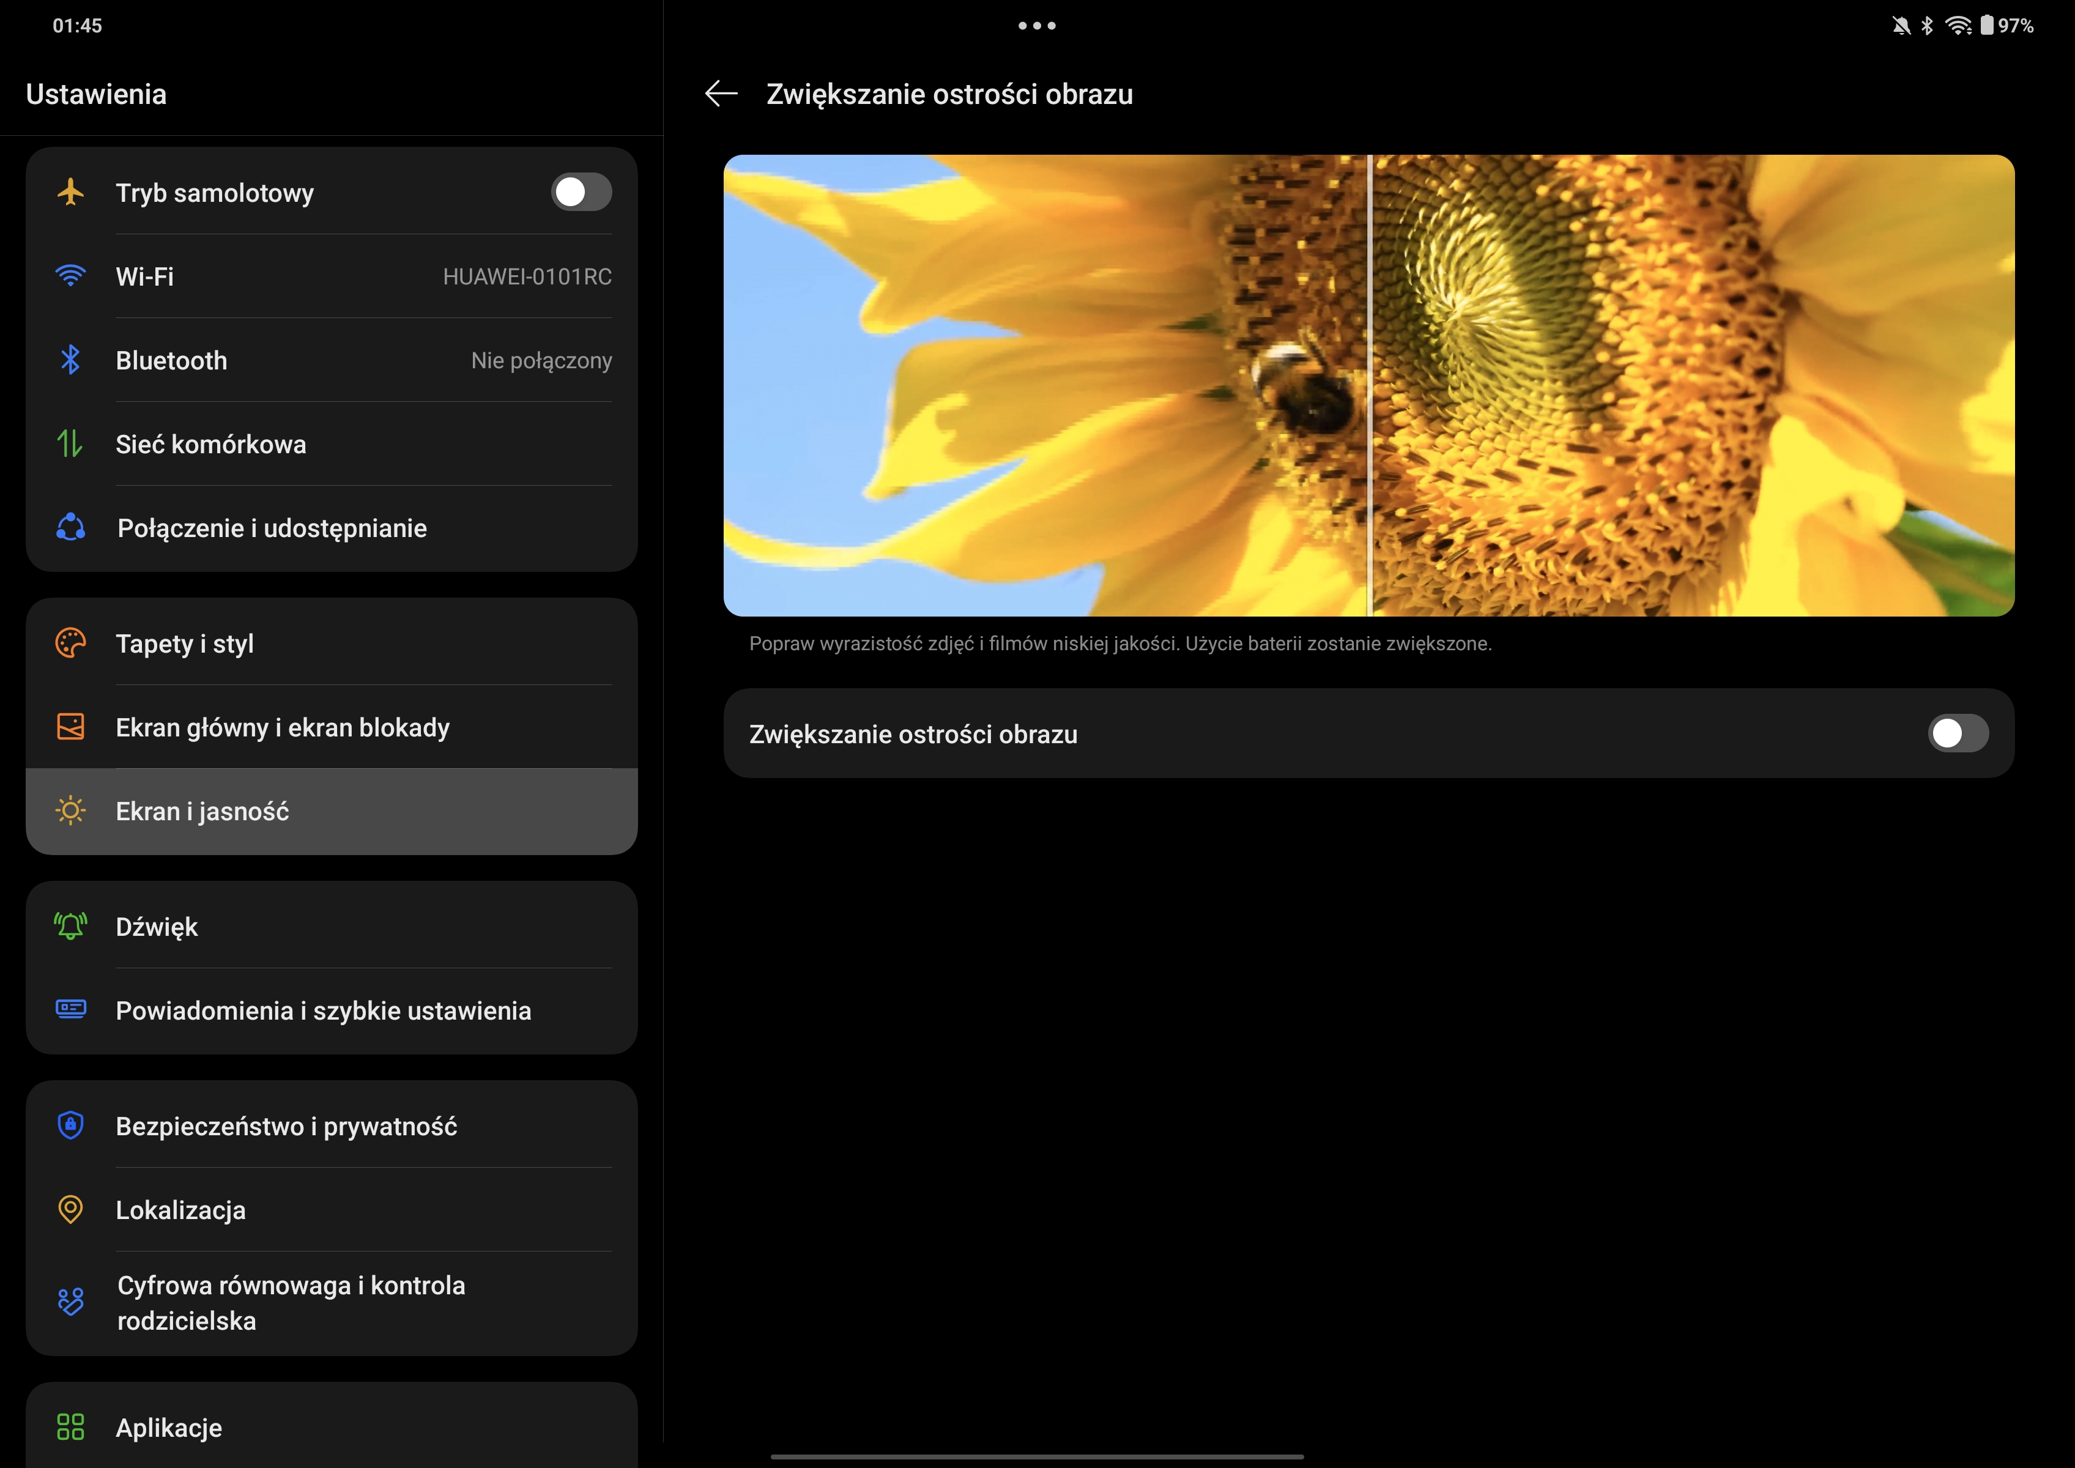Viewport: 2075px width, 1468px height.
Task: Tap the Wi-Fi signal icon in settings
Action: click(70, 276)
